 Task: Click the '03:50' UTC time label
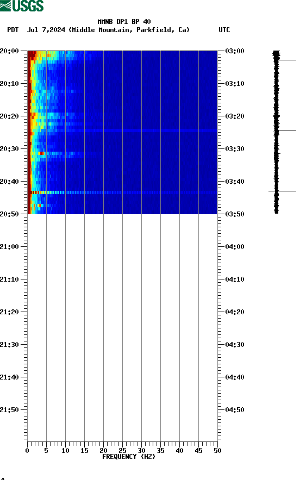click(x=235, y=214)
